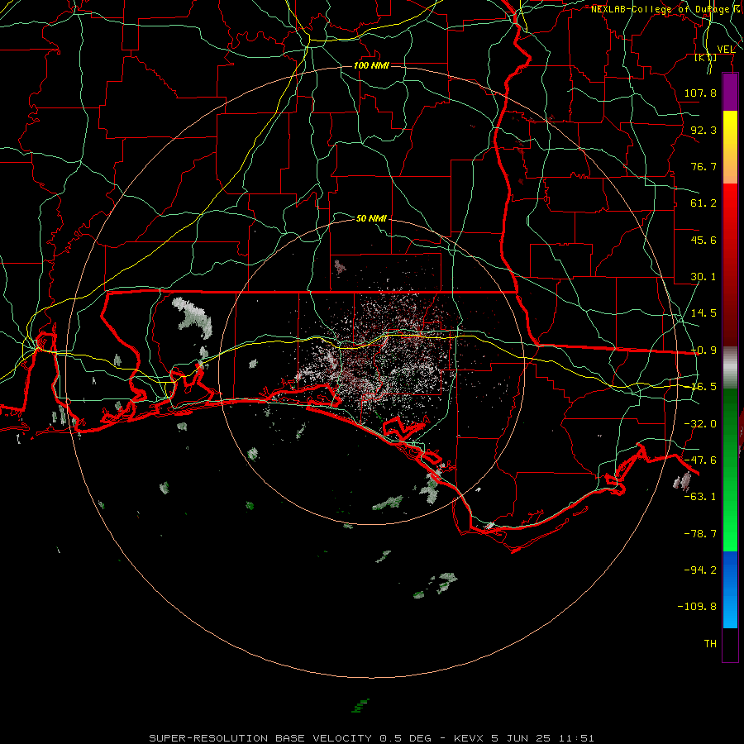Select the -47.6 velocity scale value

coord(700,460)
